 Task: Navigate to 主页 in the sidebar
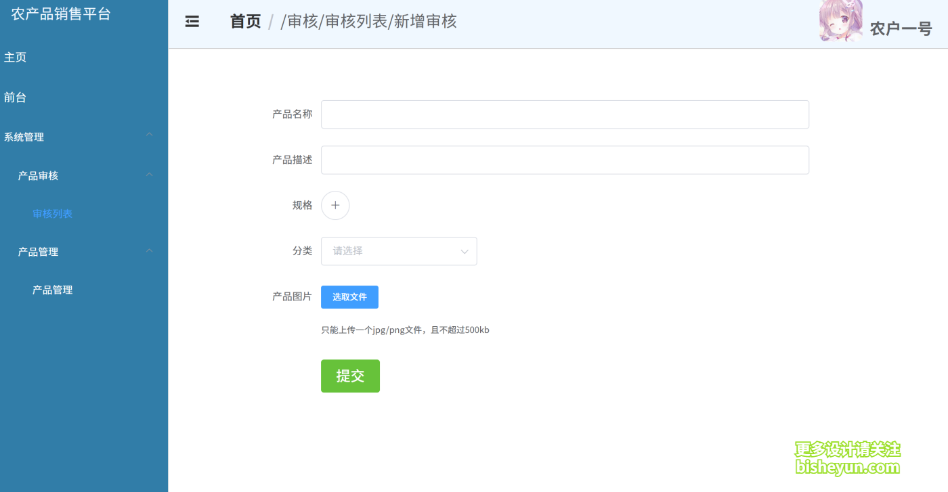pyautogui.click(x=16, y=58)
